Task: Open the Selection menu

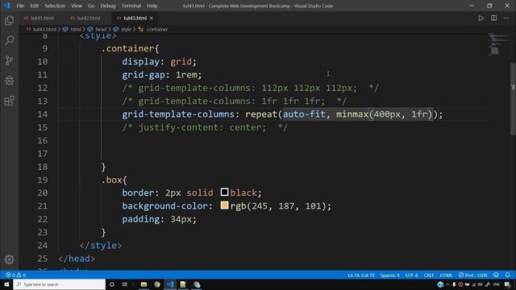Action: click(x=55, y=6)
